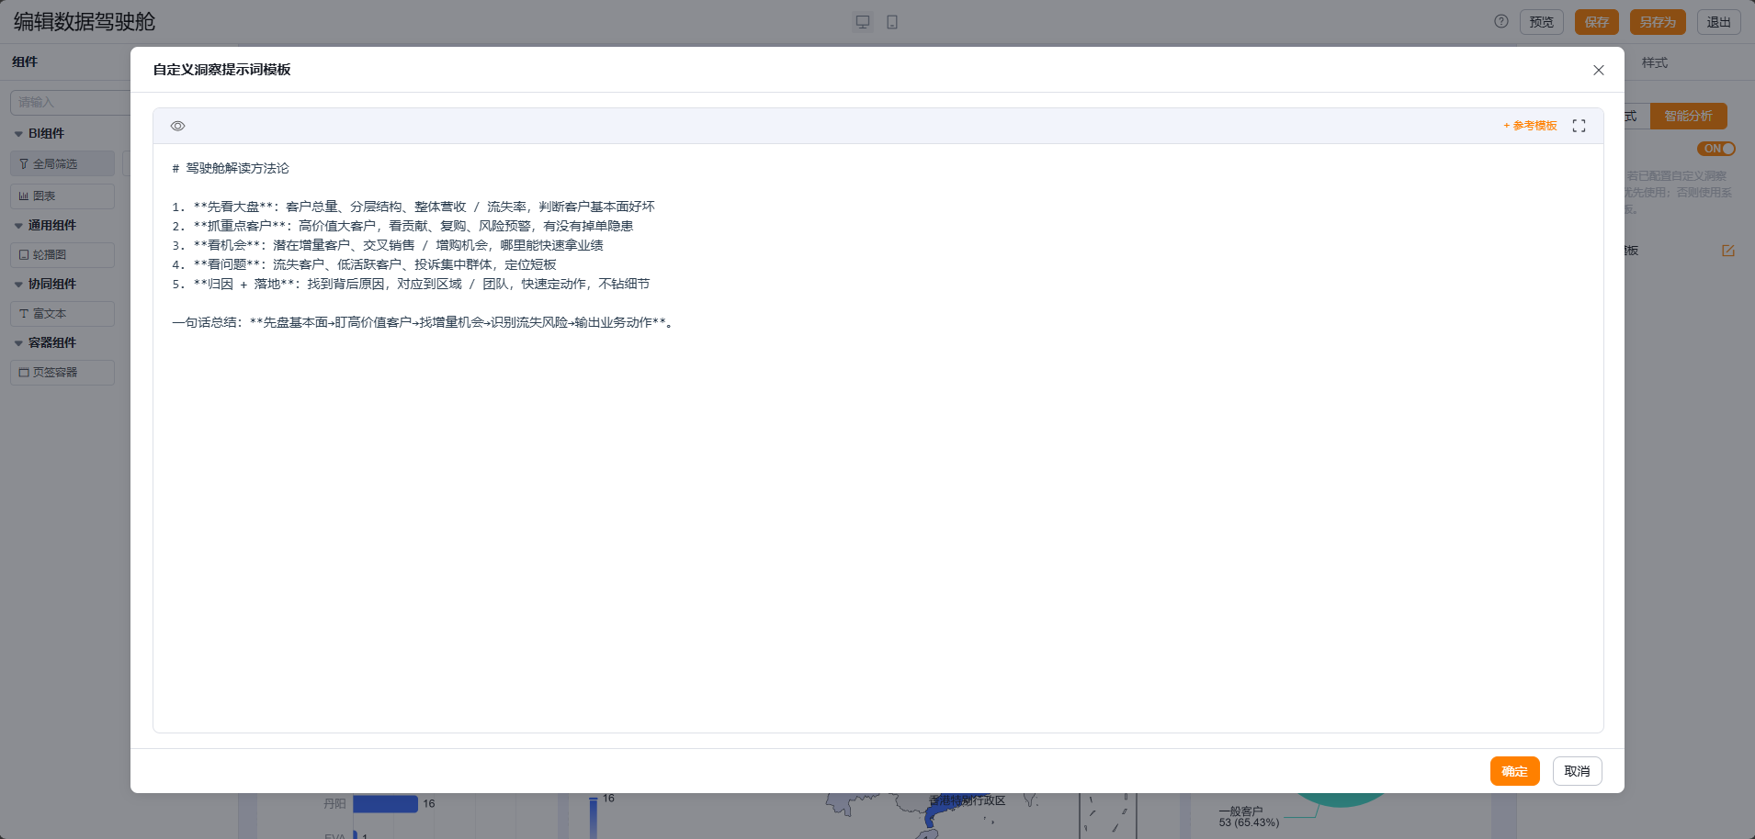1755x839 pixels.
Task: Click the heading line 驾驶舱解读方法论
Action: [231, 168]
